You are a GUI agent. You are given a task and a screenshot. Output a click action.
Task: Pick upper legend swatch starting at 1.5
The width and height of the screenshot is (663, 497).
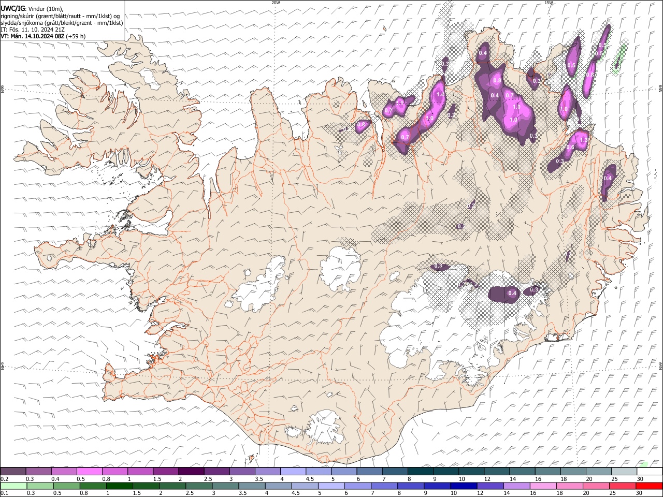[x=166, y=471]
